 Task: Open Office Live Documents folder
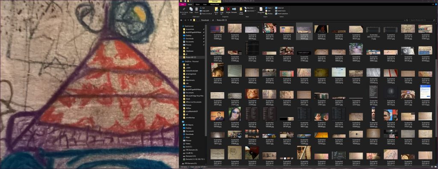click(x=193, y=102)
